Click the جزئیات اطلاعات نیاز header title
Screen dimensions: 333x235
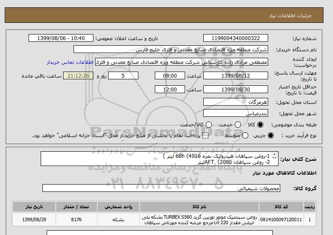point(290,16)
